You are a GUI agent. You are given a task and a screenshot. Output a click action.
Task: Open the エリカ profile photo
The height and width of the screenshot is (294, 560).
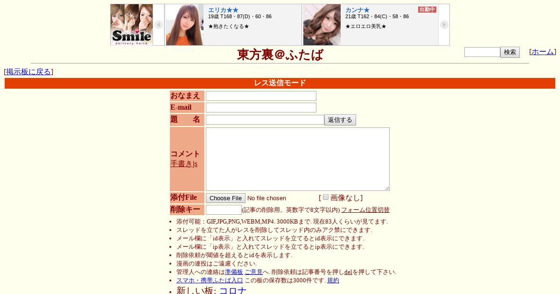[185, 25]
